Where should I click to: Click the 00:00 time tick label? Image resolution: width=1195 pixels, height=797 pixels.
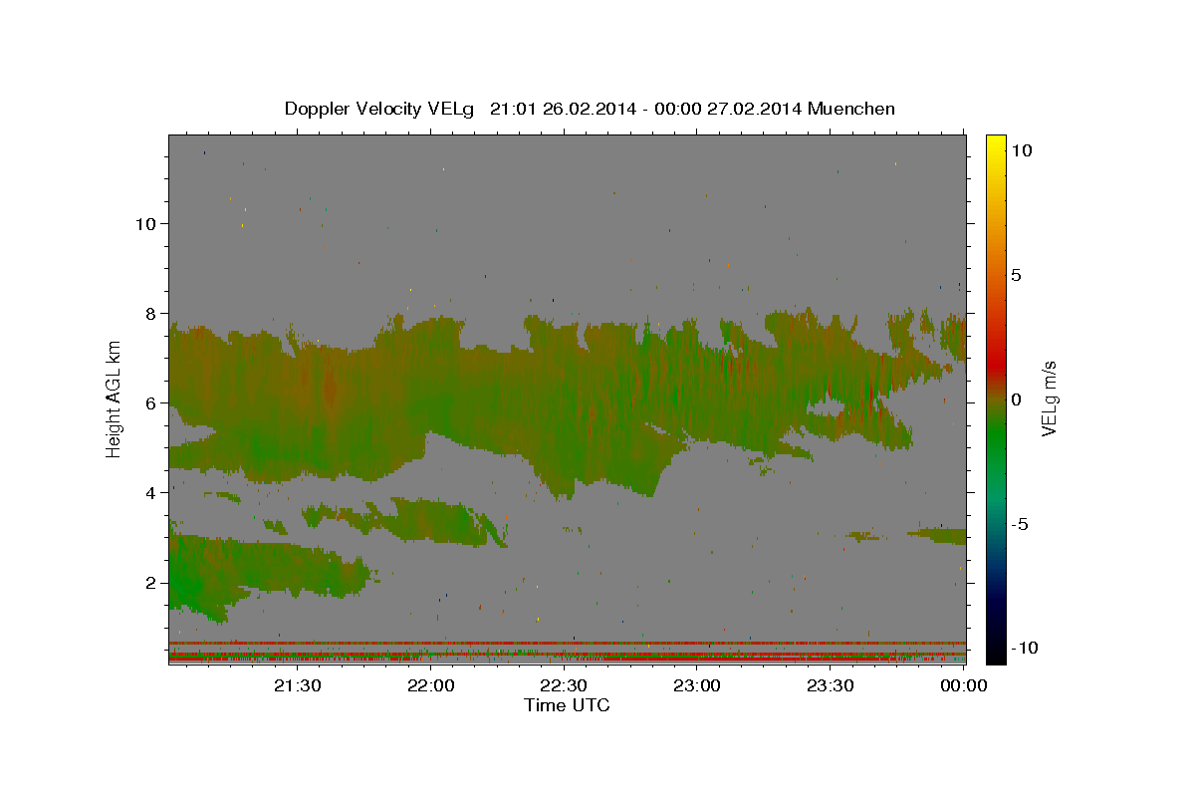(963, 685)
